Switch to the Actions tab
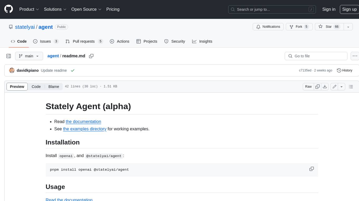 tap(120, 41)
